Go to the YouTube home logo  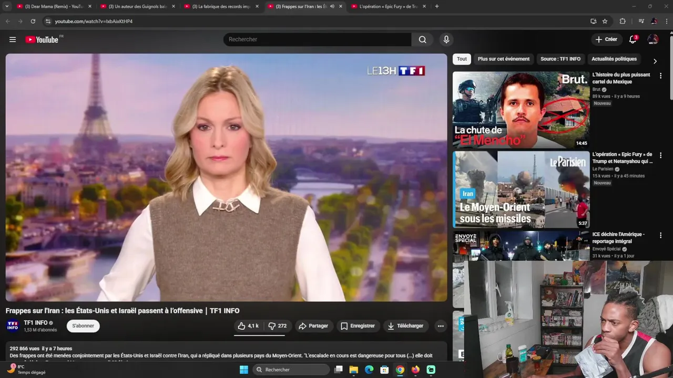42,39
